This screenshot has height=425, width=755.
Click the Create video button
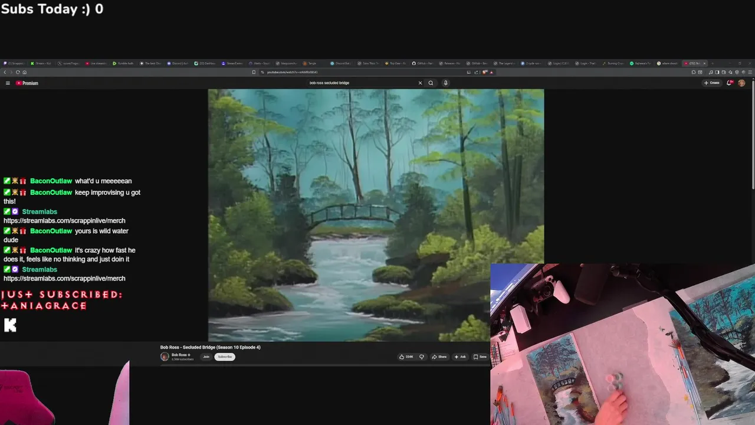click(x=712, y=83)
